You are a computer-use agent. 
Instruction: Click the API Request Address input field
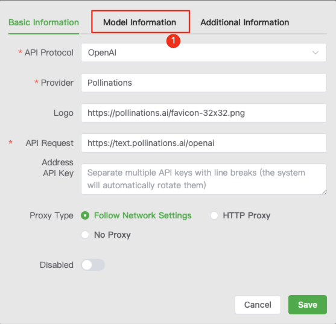click(x=204, y=143)
